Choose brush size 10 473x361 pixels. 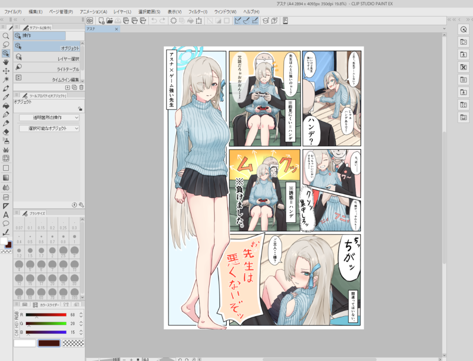click(74, 266)
